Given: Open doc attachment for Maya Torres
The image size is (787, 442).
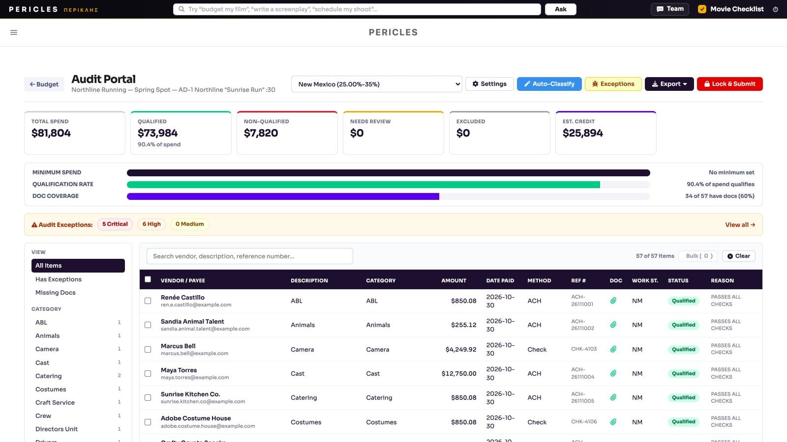Looking at the screenshot, I should (x=613, y=373).
